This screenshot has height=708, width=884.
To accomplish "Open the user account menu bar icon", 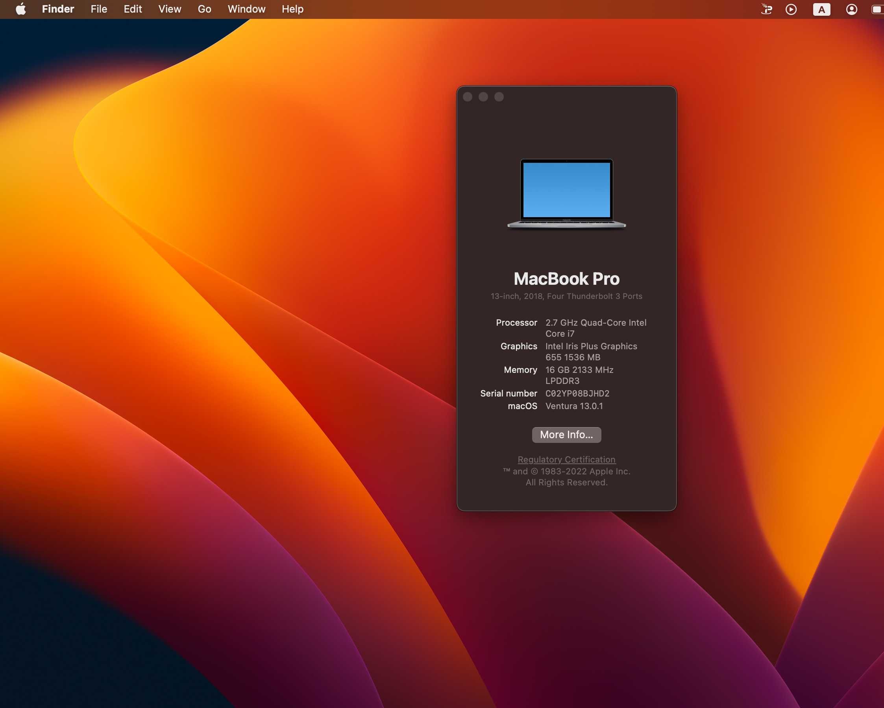I will pos(852,9).
